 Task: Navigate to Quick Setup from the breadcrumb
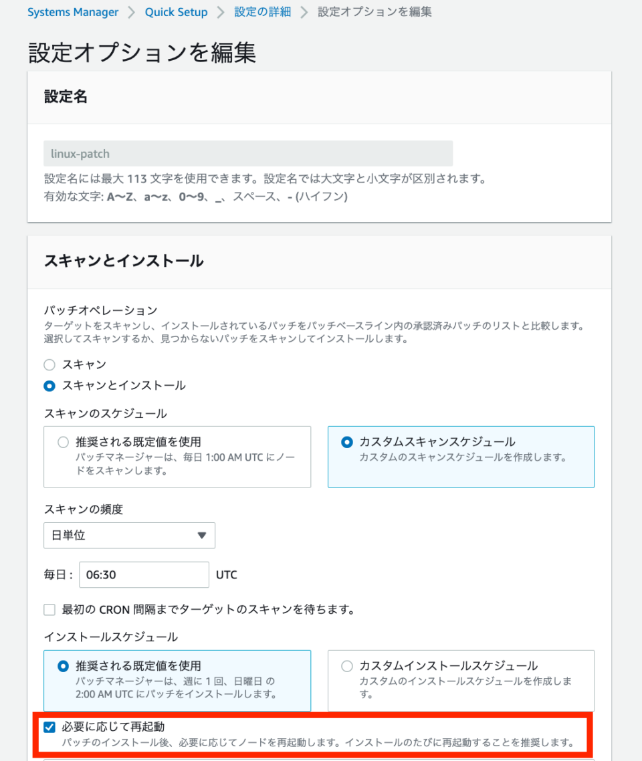coord(176,11)
